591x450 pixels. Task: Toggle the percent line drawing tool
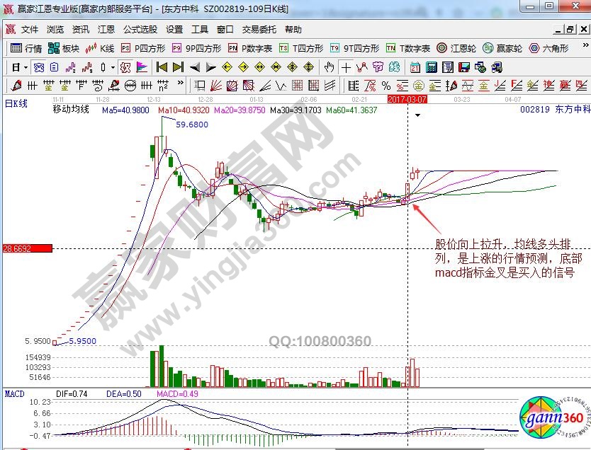tap(385, 86)
